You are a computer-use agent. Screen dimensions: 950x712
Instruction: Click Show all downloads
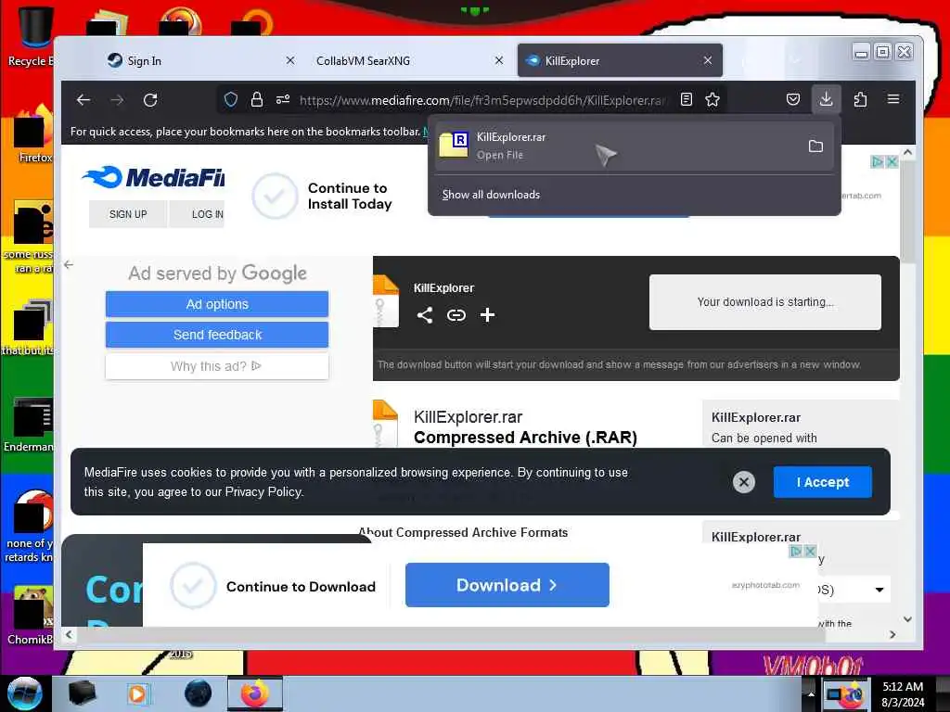click(491, 195)
